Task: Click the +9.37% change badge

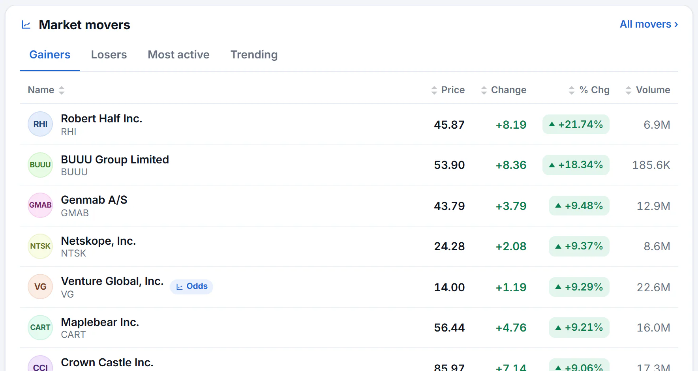Action: [579, 246]
